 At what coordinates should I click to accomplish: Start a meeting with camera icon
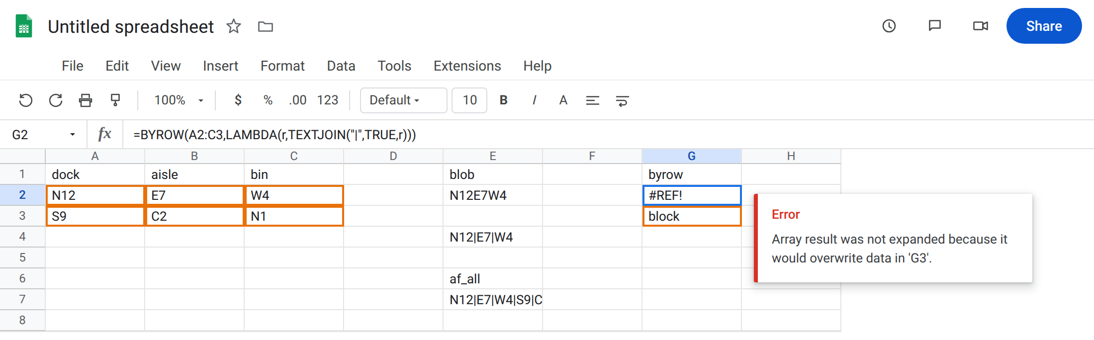981,26
